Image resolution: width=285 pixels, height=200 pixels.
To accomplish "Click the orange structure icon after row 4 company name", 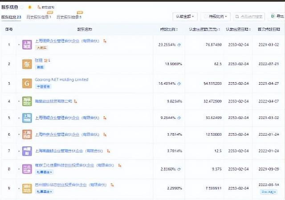I will coord(75,102).
